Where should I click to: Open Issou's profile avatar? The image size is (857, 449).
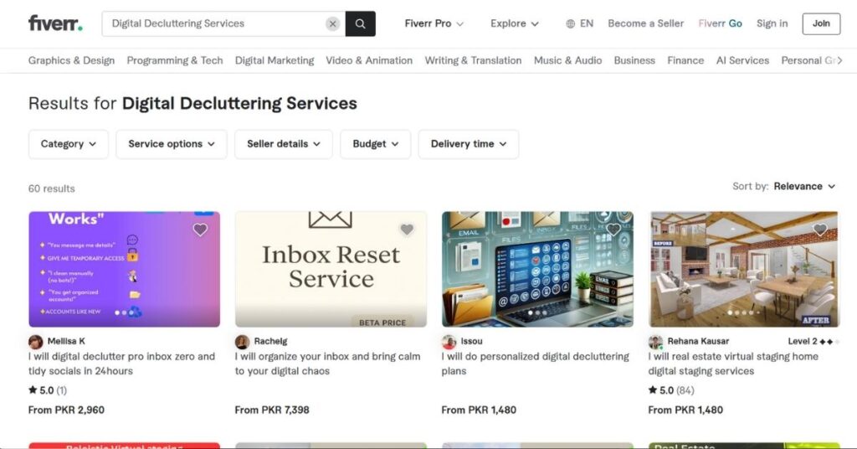(449, 342)
